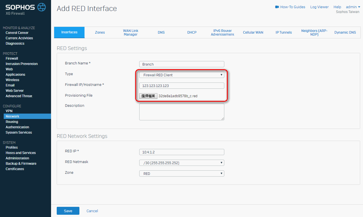
Task: Open Routing in the sidebar
Action: click(x=12, y=122)
